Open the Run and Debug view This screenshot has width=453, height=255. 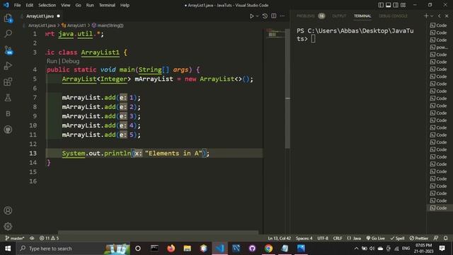click(8, 66)
